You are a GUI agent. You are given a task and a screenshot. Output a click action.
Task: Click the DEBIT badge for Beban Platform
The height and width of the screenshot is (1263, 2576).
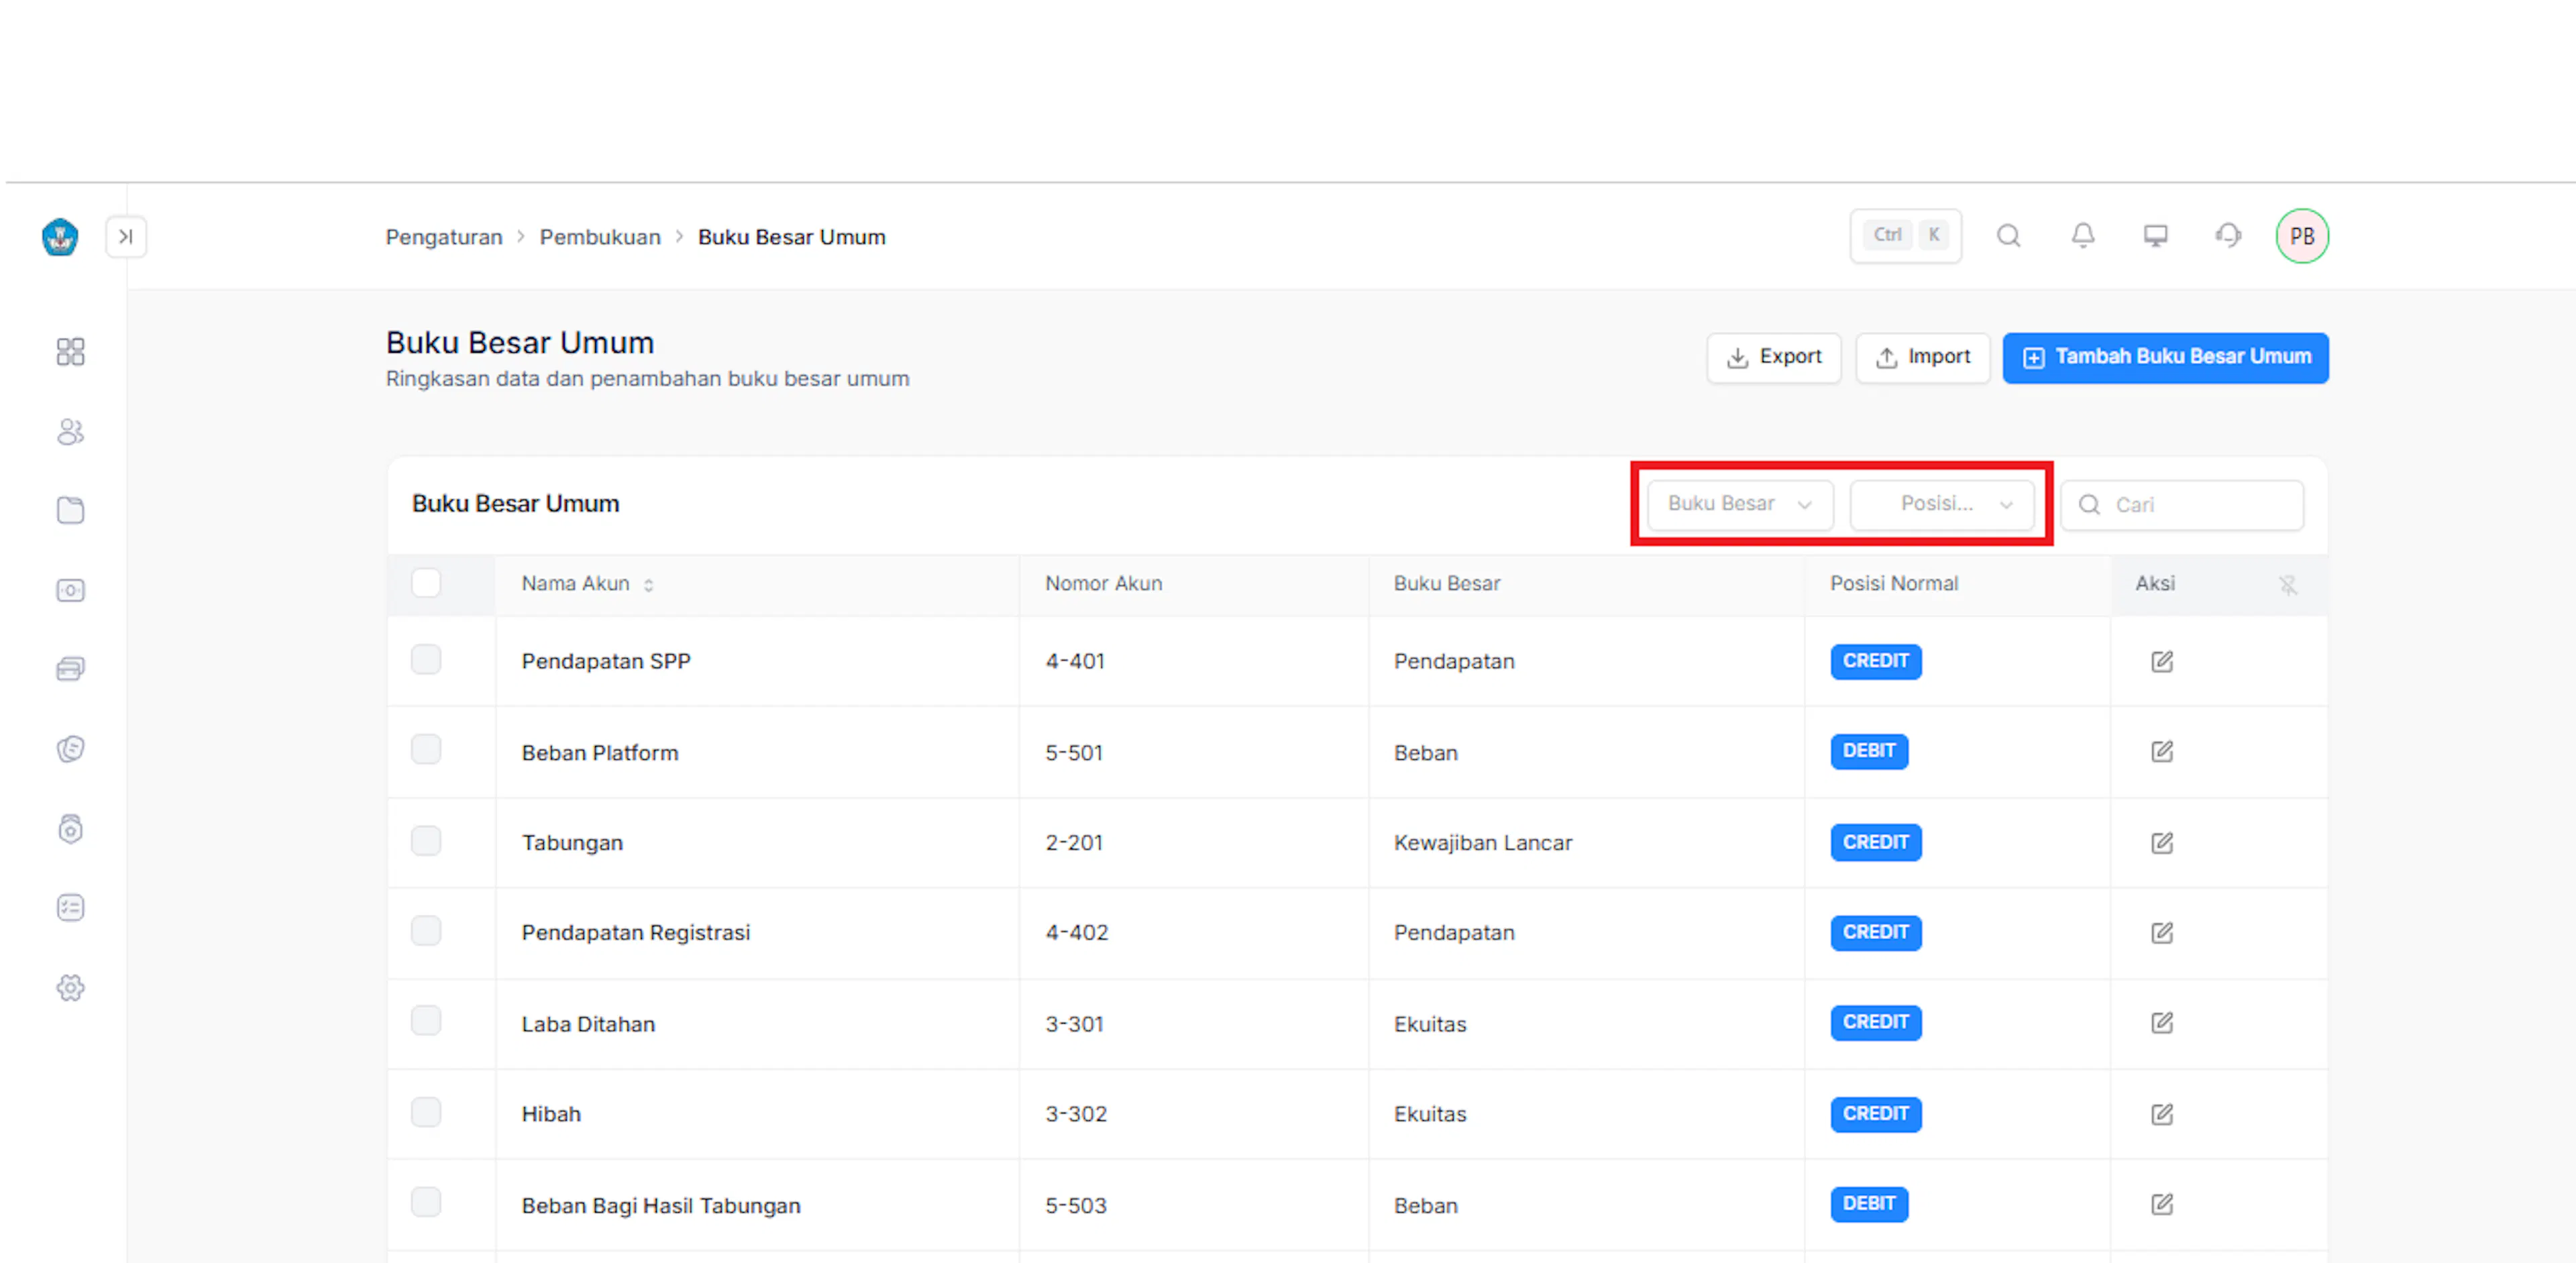click(x=1869, y=751)
